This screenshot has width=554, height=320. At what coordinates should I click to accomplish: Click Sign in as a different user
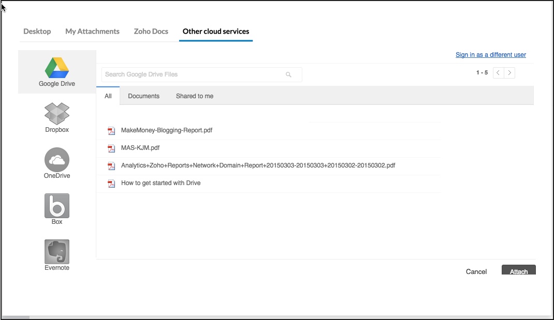point(490,55)
